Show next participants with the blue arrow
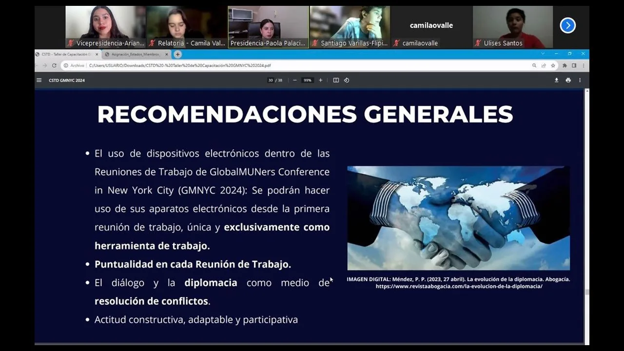The width and height of the screenshot is (624, 351). pyautogui.click(x=567, y=25)
